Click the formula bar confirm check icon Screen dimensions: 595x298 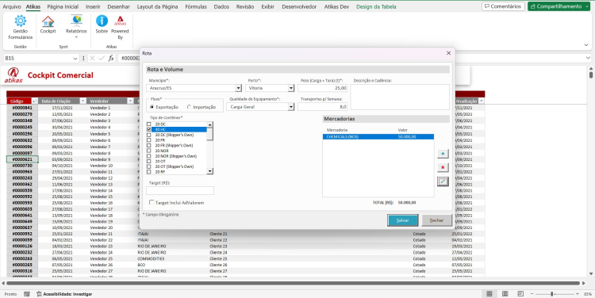click(x=102, y=58)
